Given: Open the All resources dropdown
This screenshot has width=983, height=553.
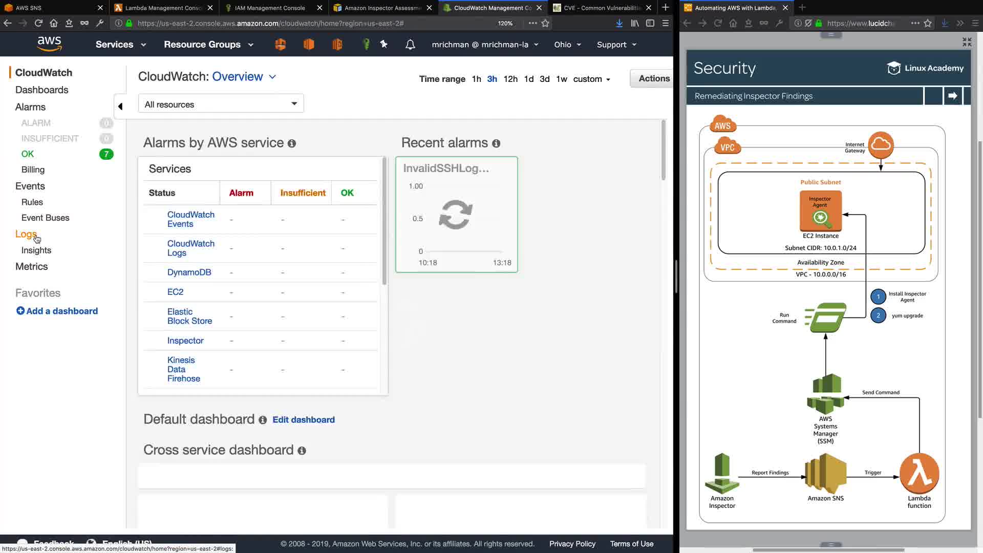Looking at the screenshot, I should (x=221, y=104).
